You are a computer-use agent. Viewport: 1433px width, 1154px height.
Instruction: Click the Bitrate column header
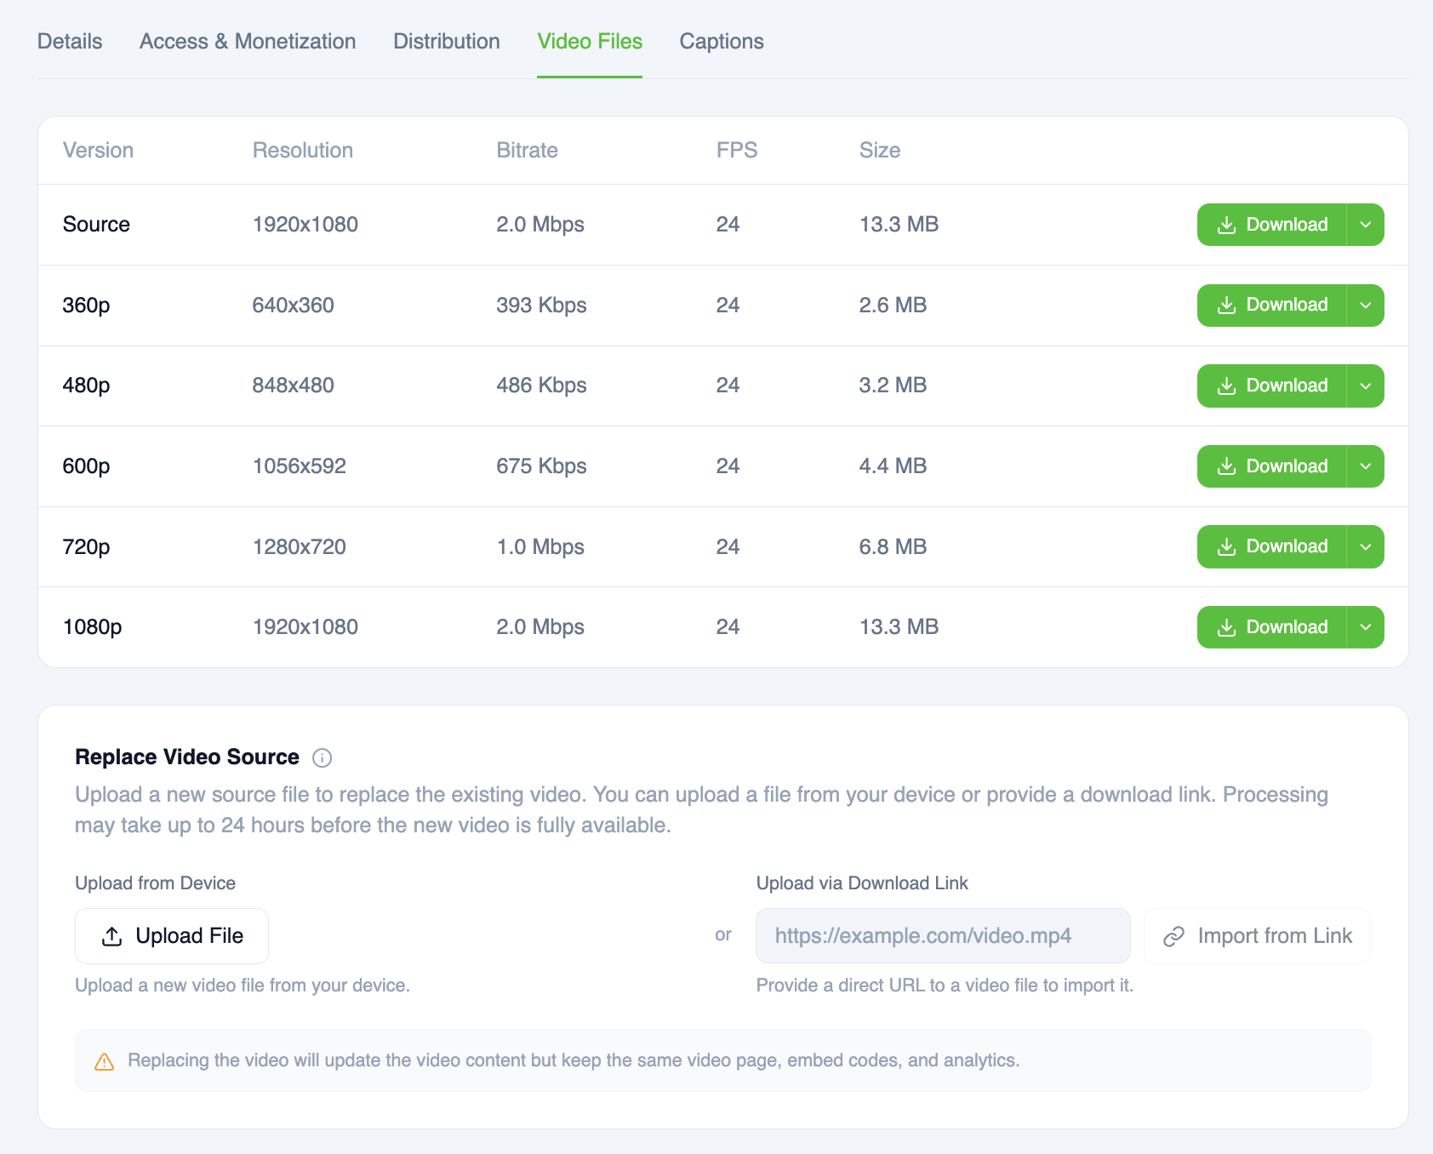coord(528,151)
